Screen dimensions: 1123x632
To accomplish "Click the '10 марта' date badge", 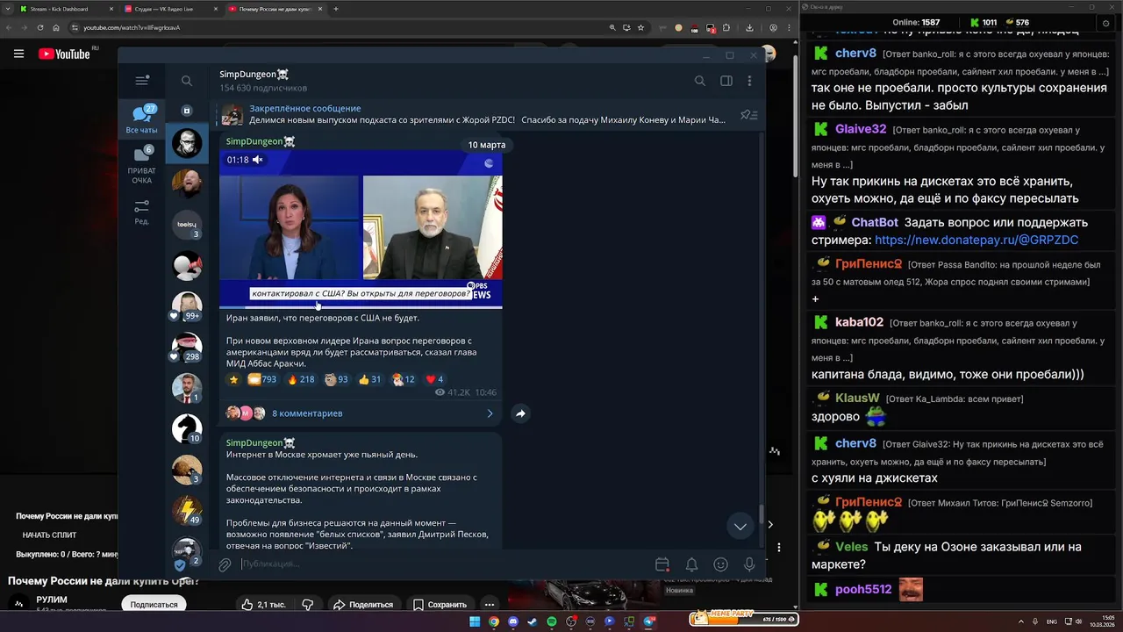I will click(x=486, y=144).
